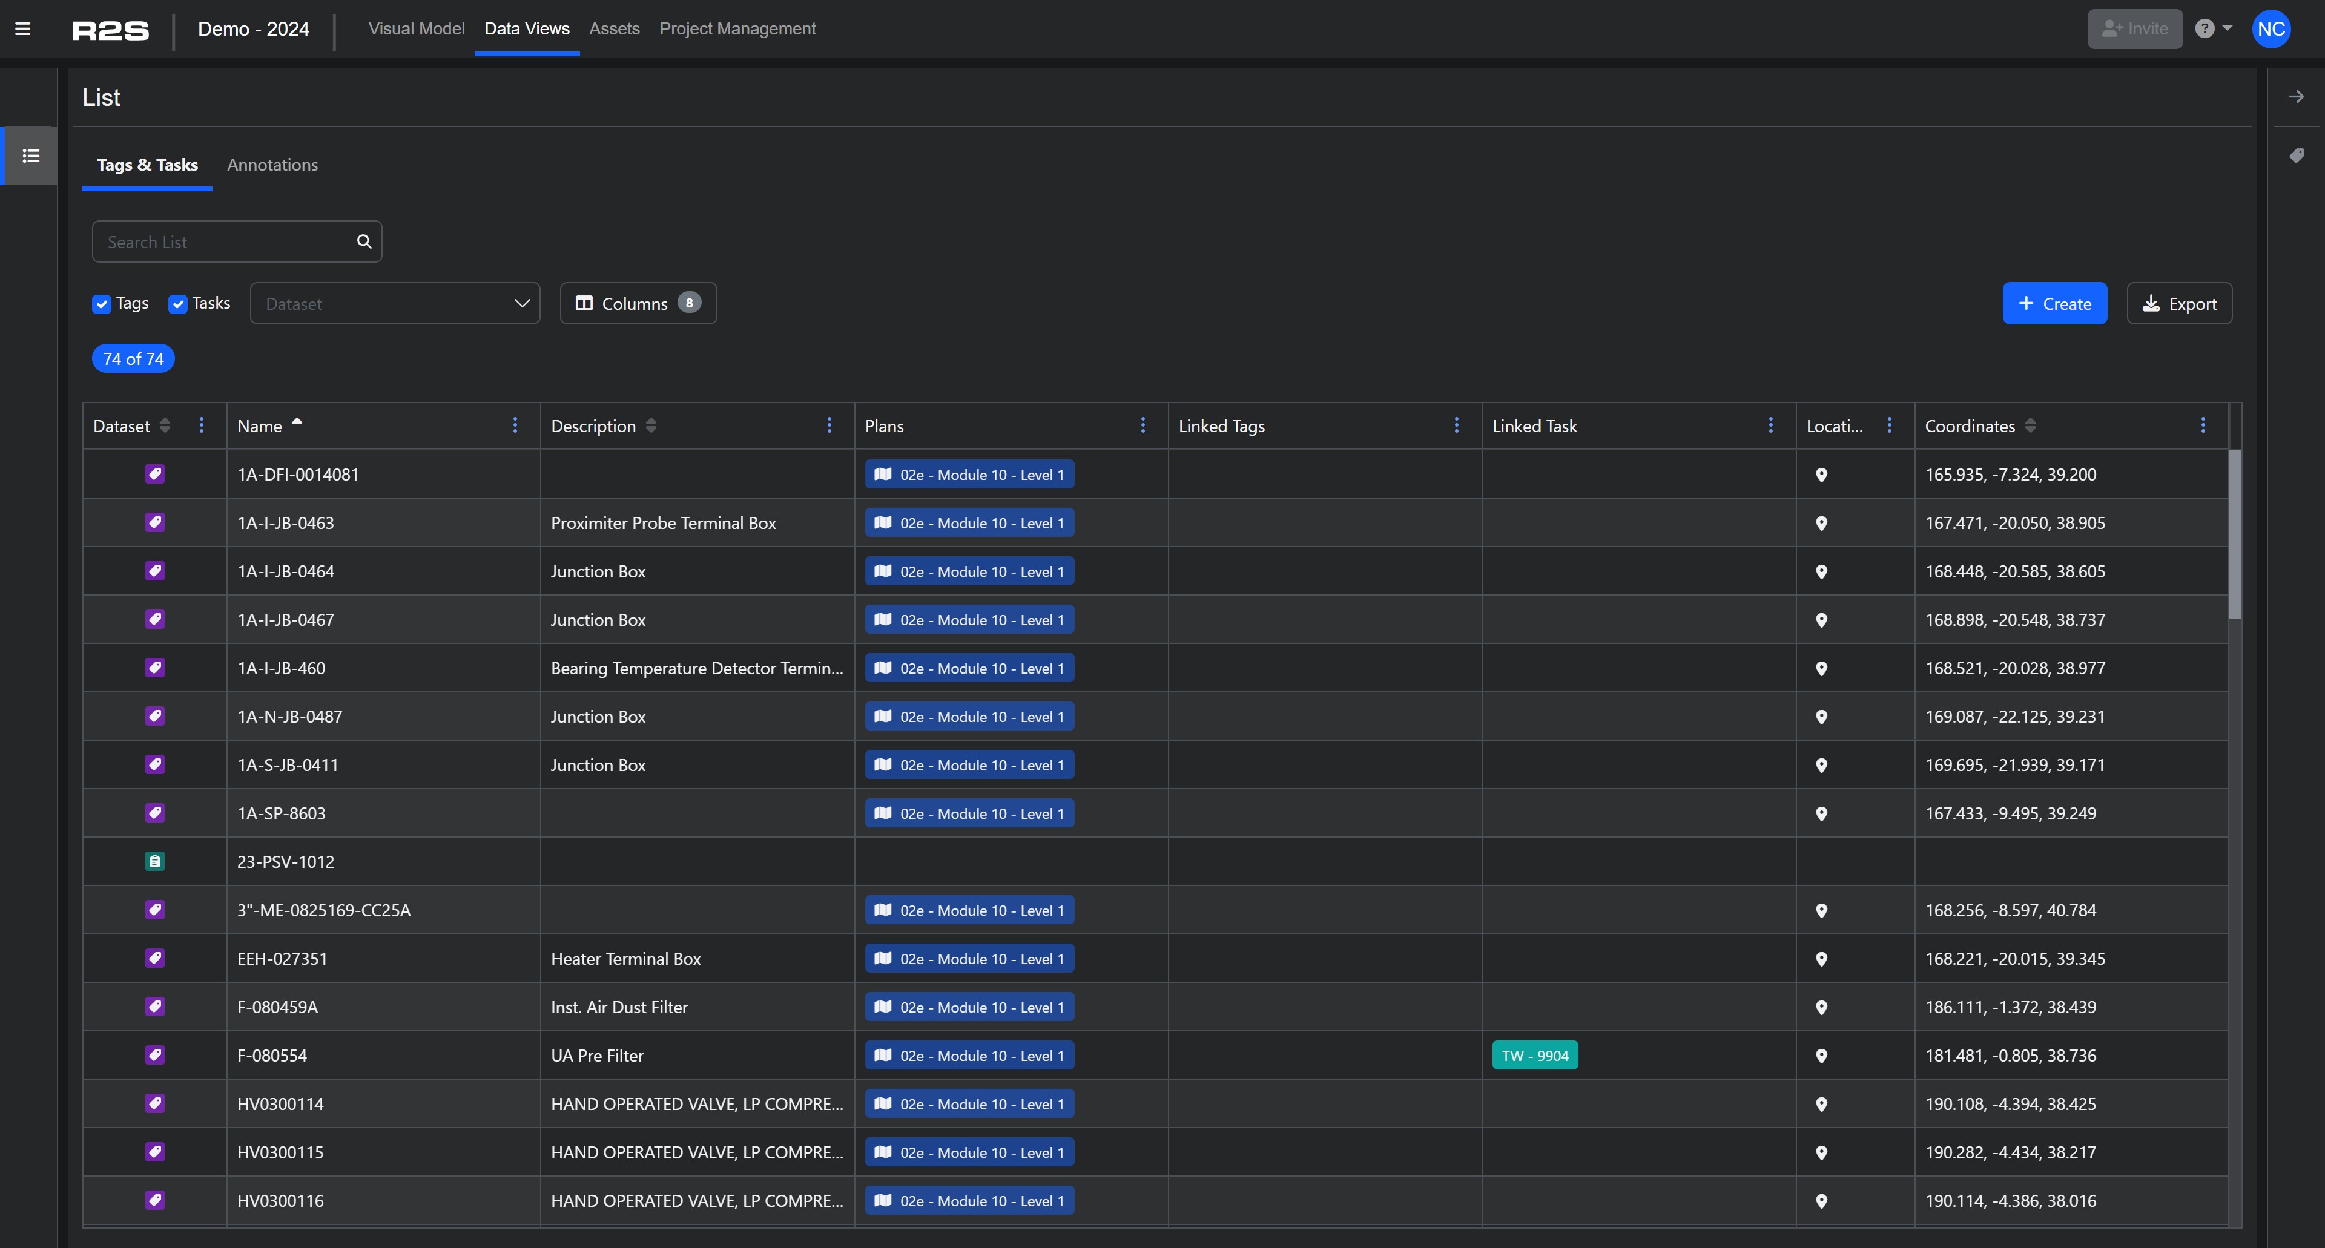Uncheck the Tasks checkbox
The width and height of the screenshot is (2325, 1248).
tap(178, 304)
